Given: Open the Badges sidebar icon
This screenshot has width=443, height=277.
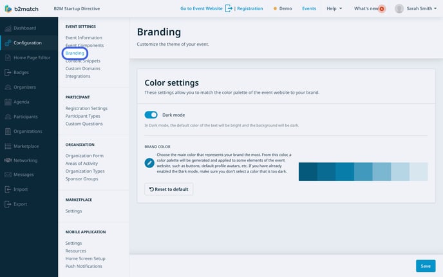Looking at the screenshot, I should pos(8,72).
